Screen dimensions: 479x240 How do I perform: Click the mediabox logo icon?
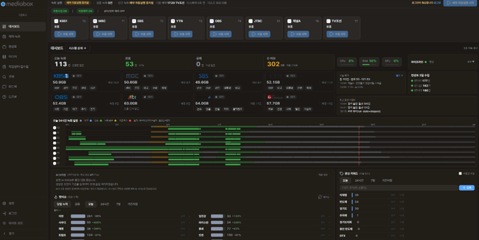coord(3,4)
